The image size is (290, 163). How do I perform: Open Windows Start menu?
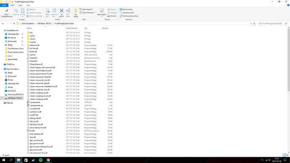pyautogui.click(x=3, y=160)
